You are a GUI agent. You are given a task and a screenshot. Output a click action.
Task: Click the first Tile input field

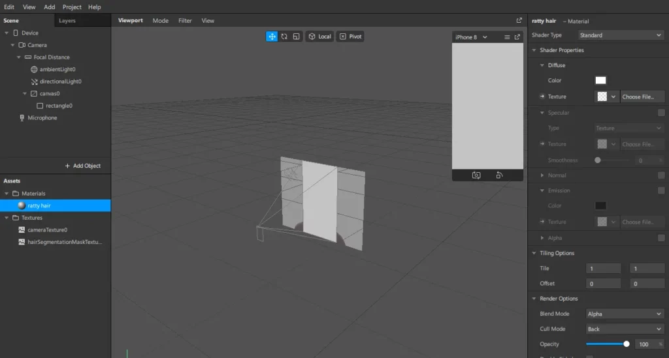point(603,269)
